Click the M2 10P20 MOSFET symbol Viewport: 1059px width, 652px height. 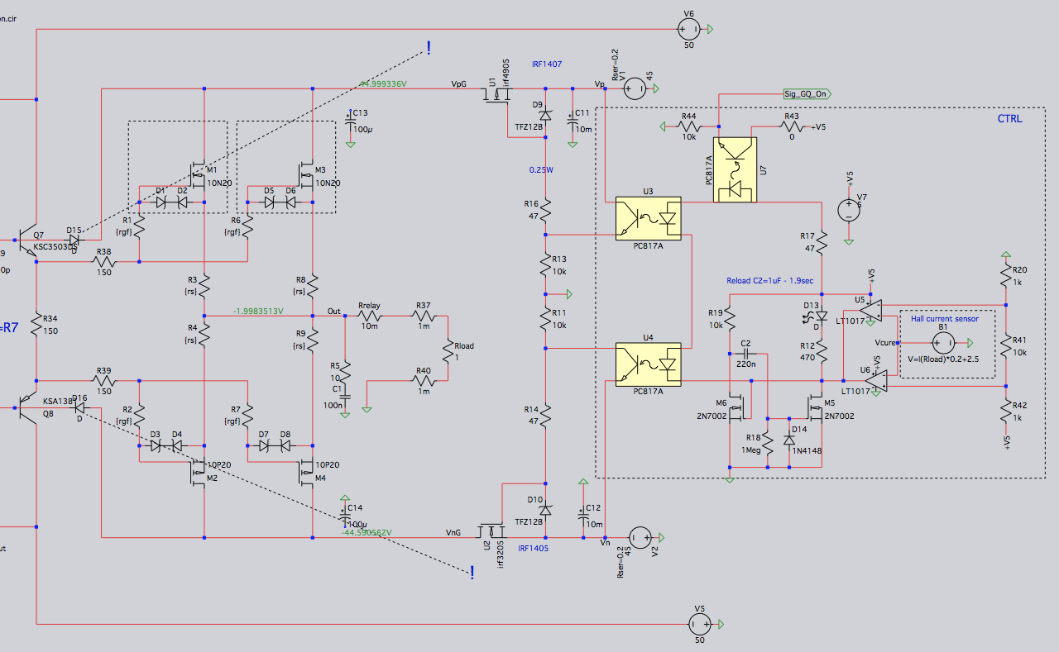click(198, 474)
